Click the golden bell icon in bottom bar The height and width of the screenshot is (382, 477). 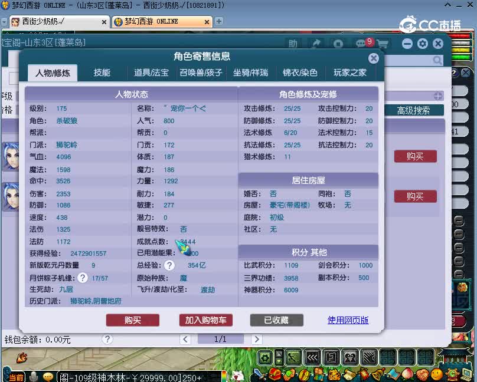point(377,375)
